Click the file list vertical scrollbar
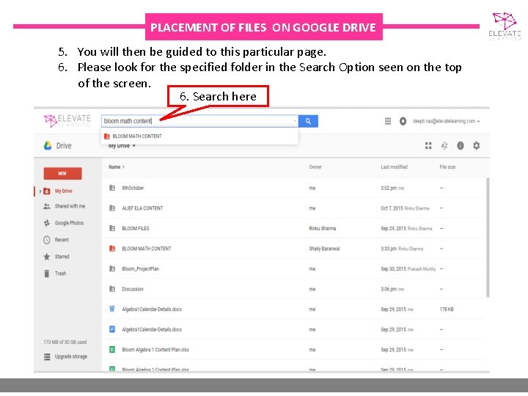Screen dimensions: 528x396 point(488,238)
